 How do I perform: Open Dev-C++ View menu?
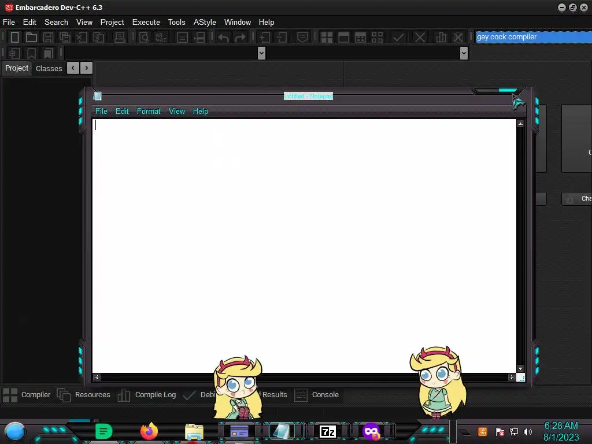tap(84, 23)
